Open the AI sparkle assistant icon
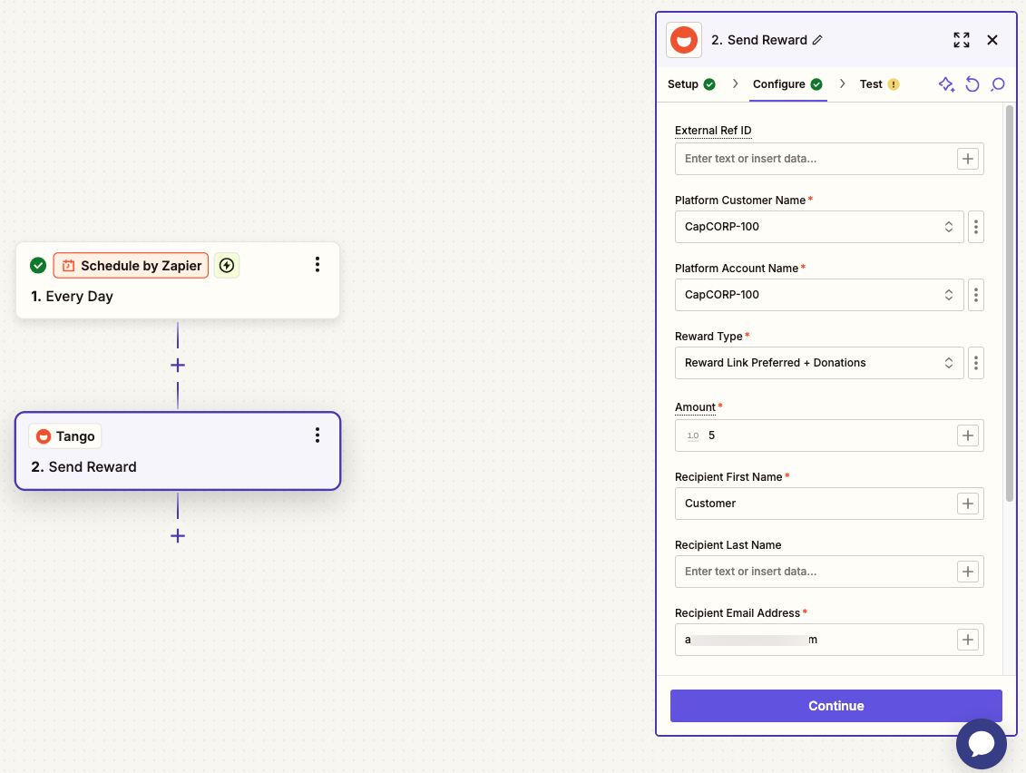1026x773 pixels. pos(946,84)
